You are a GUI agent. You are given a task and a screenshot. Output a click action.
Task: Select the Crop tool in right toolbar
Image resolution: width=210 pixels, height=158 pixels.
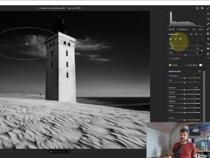click(208, 19)
